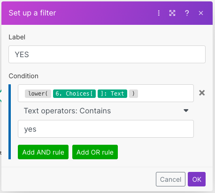The width and height of the screenshot is (215, 193).
Task: Click the value field containing yes
Action: 106,129
